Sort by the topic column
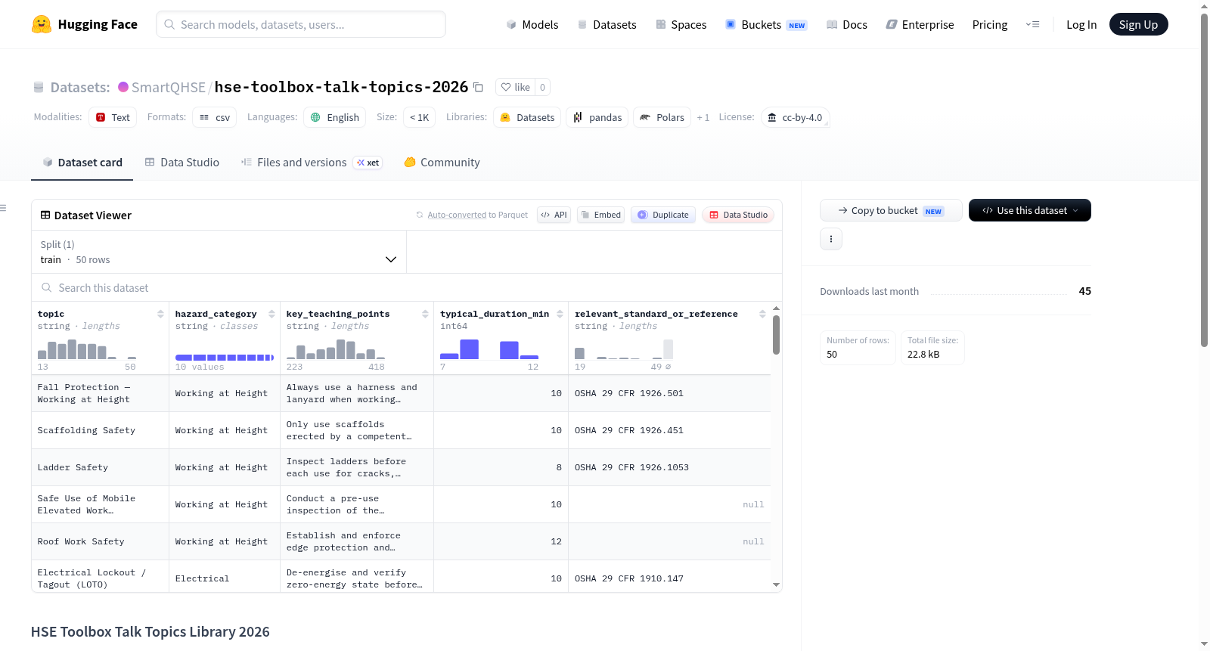Viewport: 1210px width, 651px height. [x=160, y=314]
